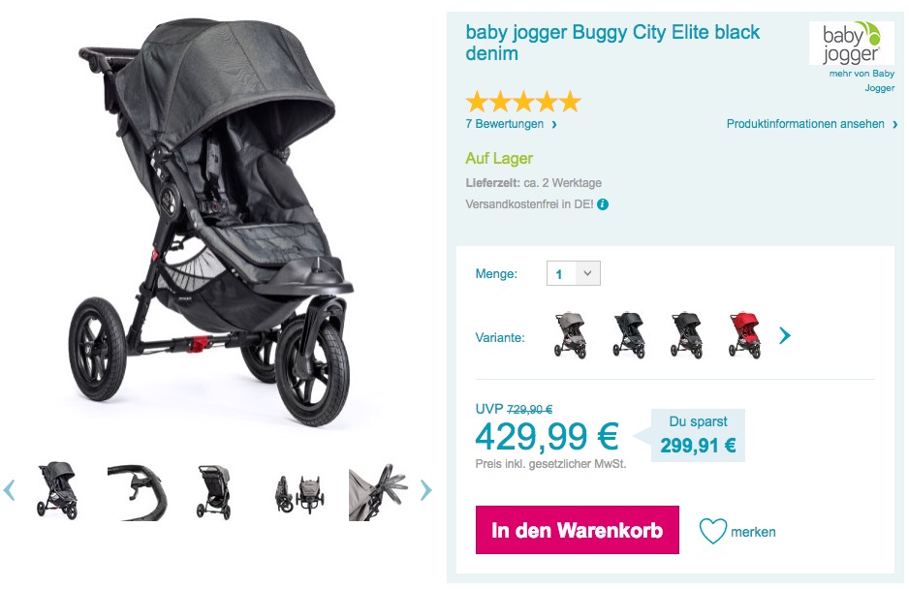Click the main stroller product image
Image resolution: width=909 pixels, height=589 pixels.
coord(211,223)
